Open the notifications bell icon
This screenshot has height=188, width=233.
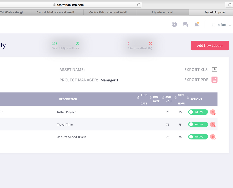196,24
